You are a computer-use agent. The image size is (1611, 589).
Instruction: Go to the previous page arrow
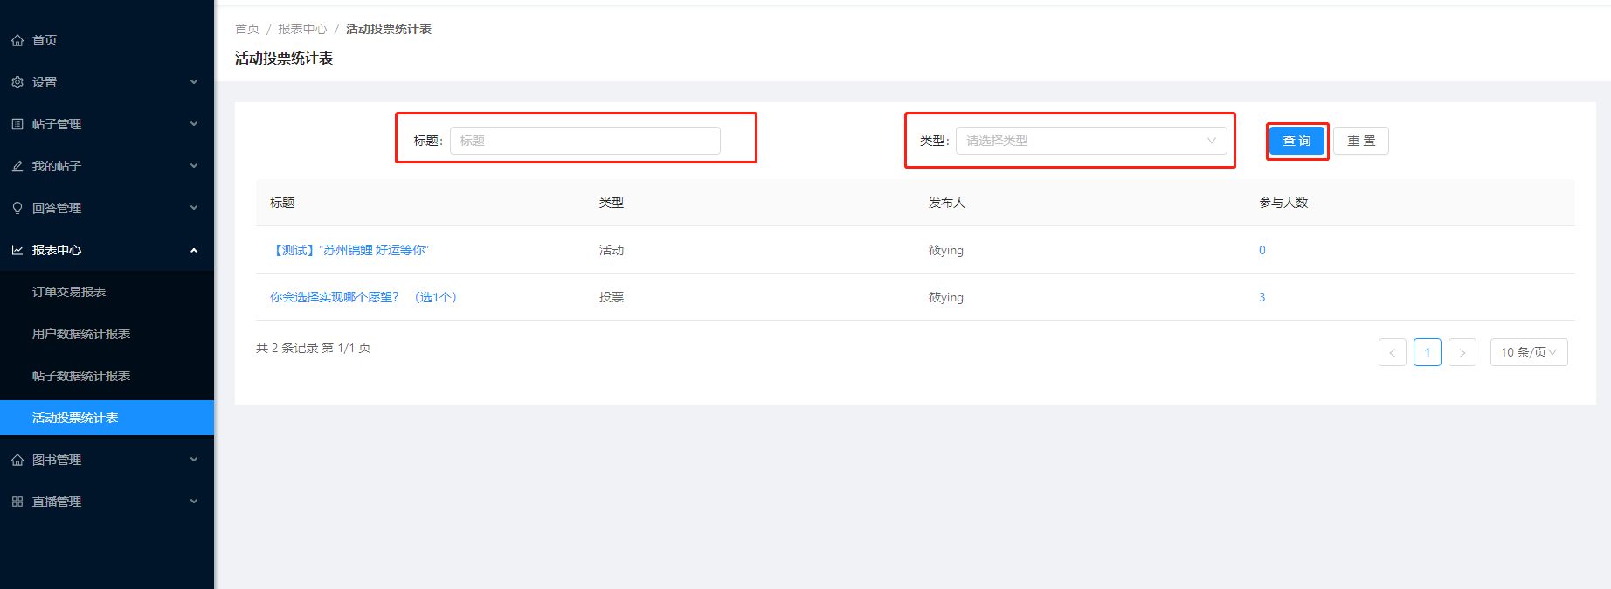coord(1393,352)
